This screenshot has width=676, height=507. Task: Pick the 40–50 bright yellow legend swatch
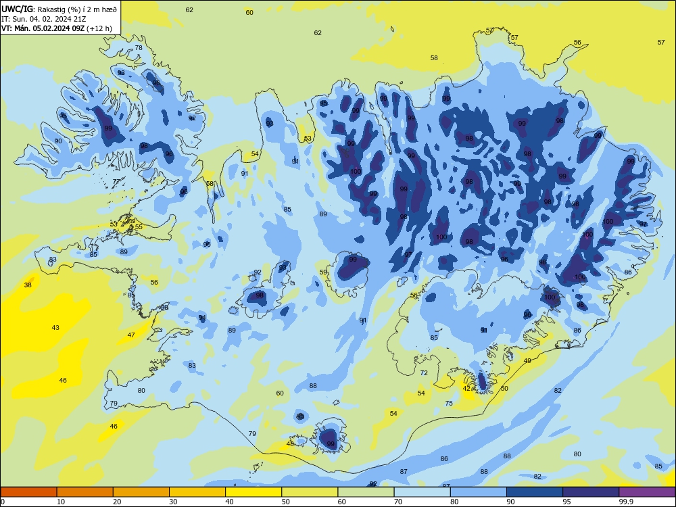tap(254, 492)
